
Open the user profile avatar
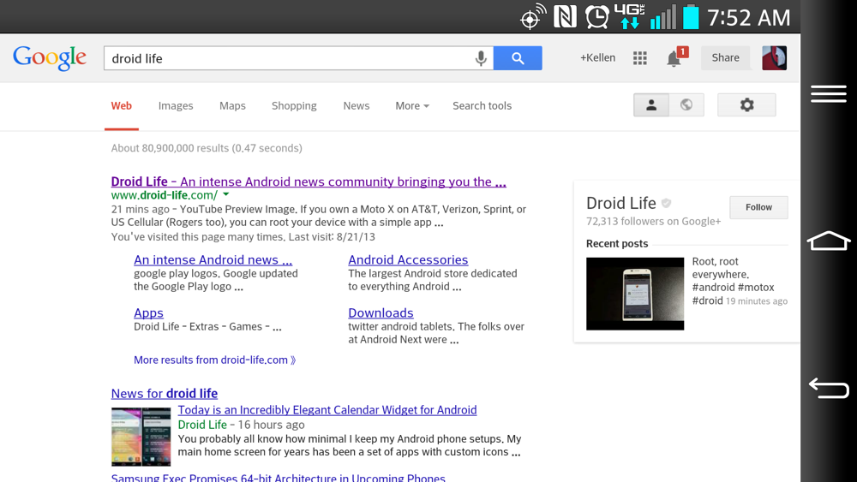(x=774, y=58)
